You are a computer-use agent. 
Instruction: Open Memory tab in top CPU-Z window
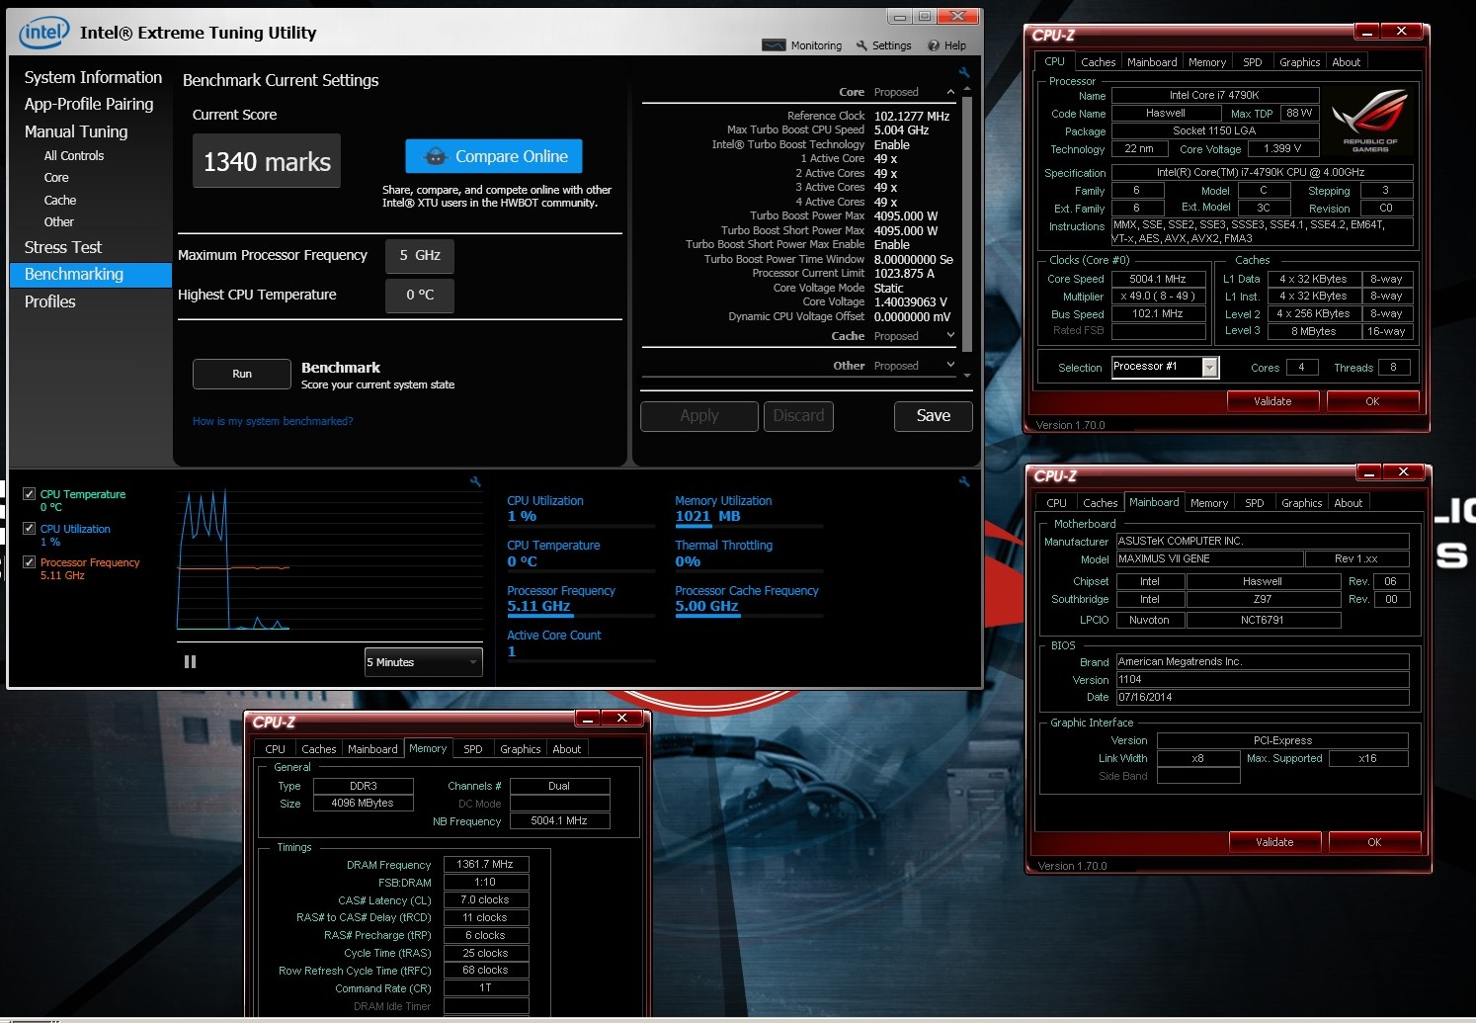1207,62
